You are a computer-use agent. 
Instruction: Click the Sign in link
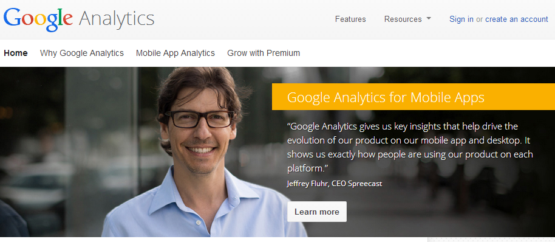461,19
